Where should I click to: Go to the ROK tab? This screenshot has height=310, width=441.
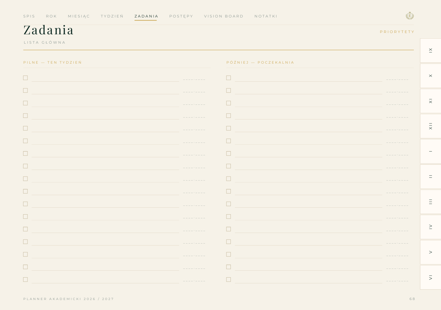coord(52,16)
